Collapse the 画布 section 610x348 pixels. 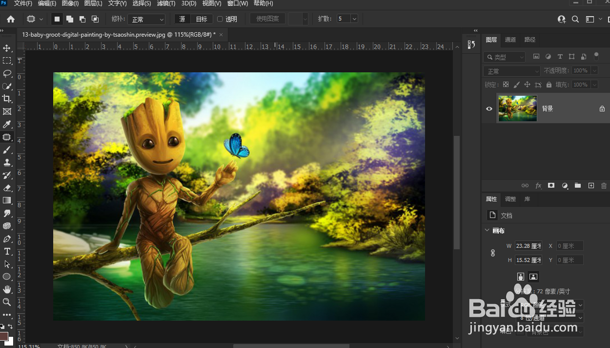pyautogui.click(x=487, y=230)
